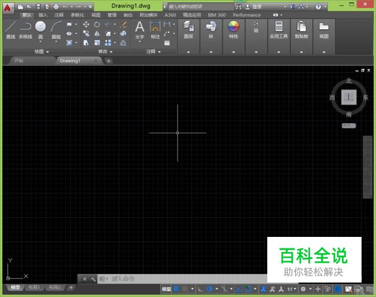This screenshot has width=376, height=297.
Task: Click the 模型 button in status bar
Action: click(x=166, y=289)
